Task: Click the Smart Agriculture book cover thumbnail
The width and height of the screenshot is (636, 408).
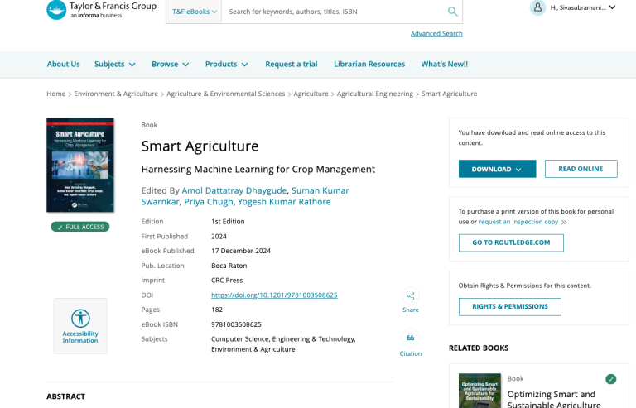Action: coord(80,165)
